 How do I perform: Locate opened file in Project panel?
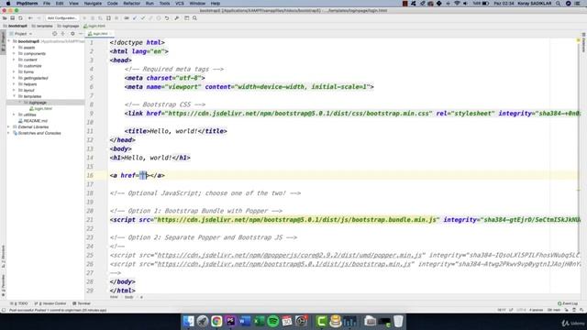[x=55, y=34]
